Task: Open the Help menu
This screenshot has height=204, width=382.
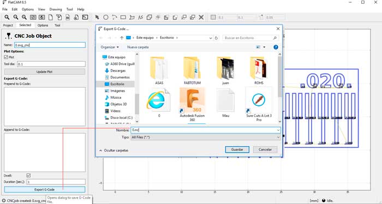Action: pos(81,9)
